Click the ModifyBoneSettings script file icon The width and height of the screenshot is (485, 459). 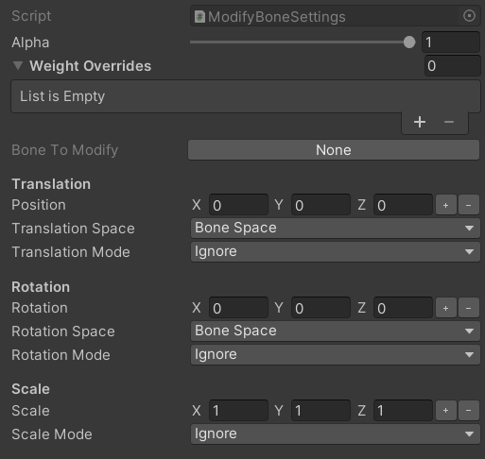coord(199,17)
